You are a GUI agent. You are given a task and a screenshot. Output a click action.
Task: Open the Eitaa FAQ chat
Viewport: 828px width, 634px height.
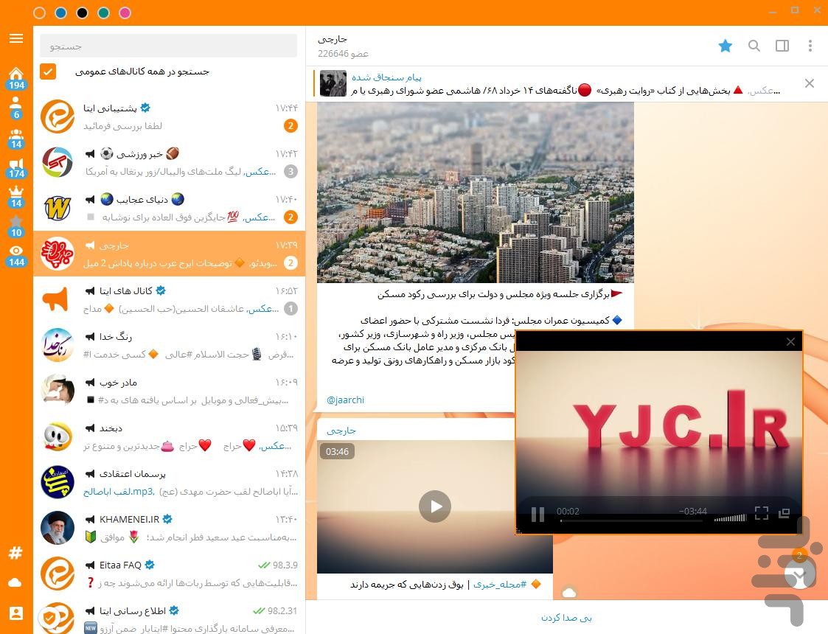[169, 574]
